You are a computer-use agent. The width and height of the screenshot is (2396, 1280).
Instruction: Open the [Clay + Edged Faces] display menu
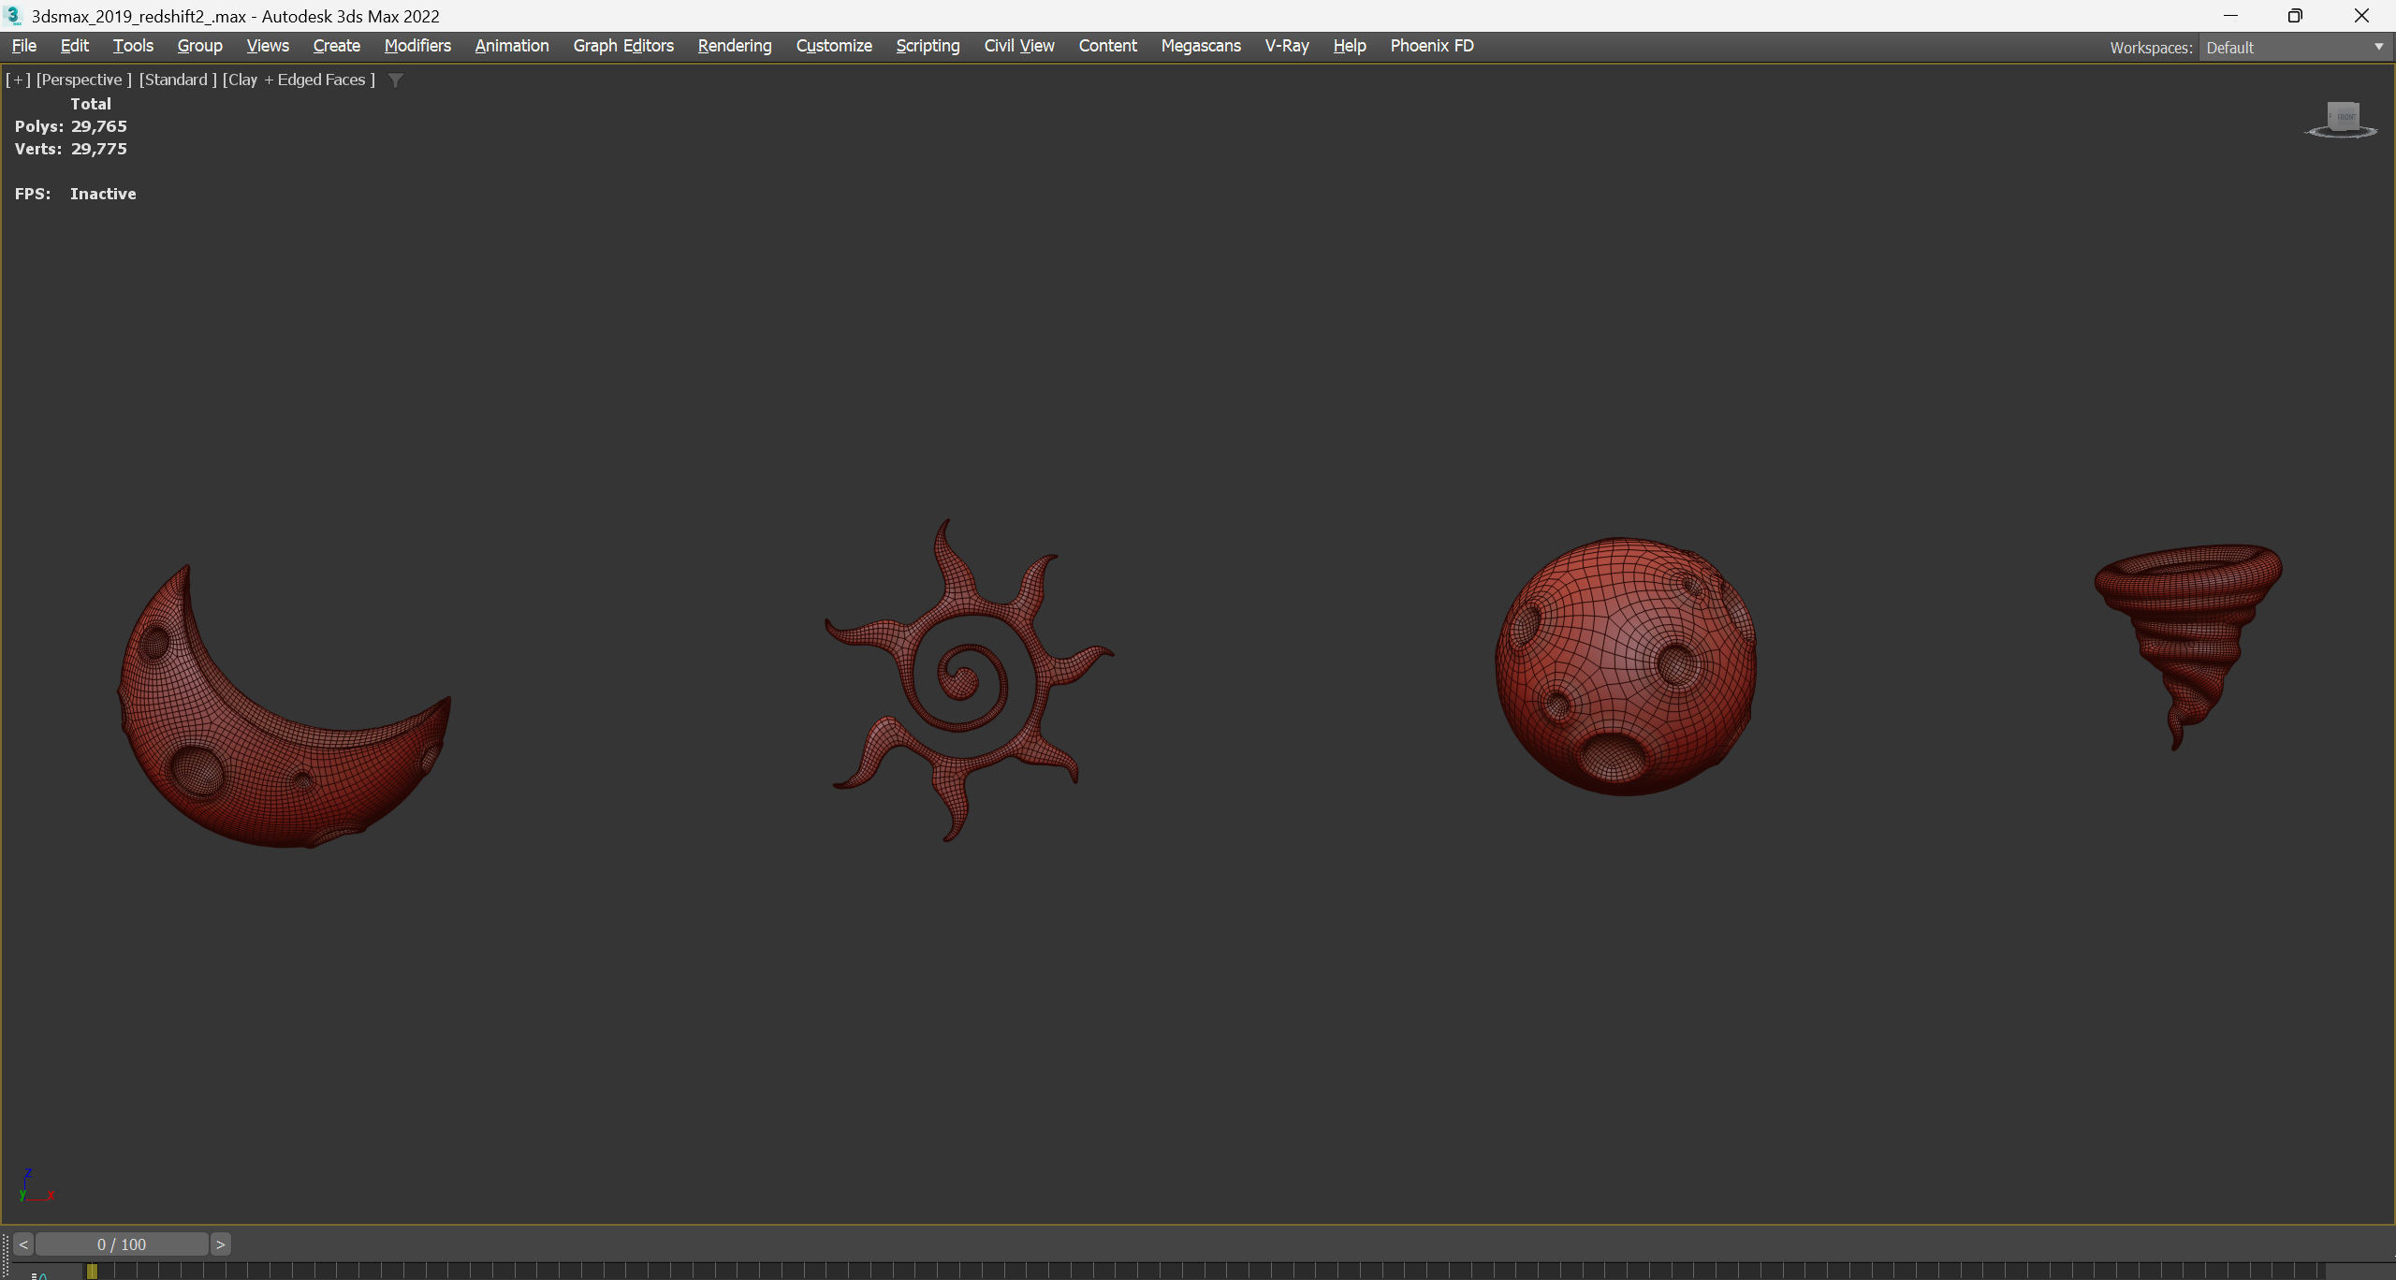coord(299,80)
